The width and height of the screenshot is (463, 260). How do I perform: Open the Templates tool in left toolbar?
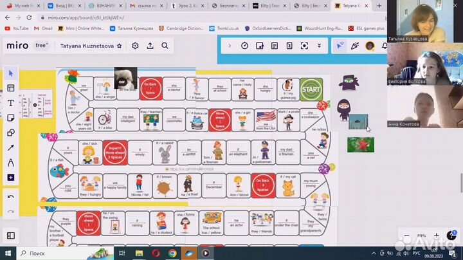[11, 88]
